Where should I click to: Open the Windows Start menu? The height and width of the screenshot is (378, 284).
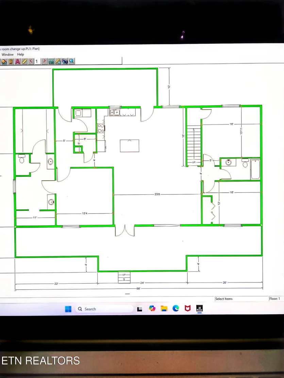tap(68, 309)
